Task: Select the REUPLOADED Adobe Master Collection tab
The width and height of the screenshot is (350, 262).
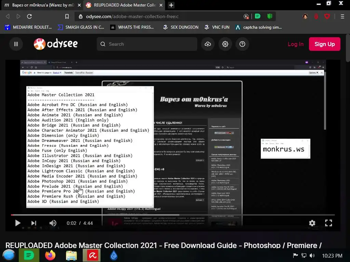Action: pos(124,5)
